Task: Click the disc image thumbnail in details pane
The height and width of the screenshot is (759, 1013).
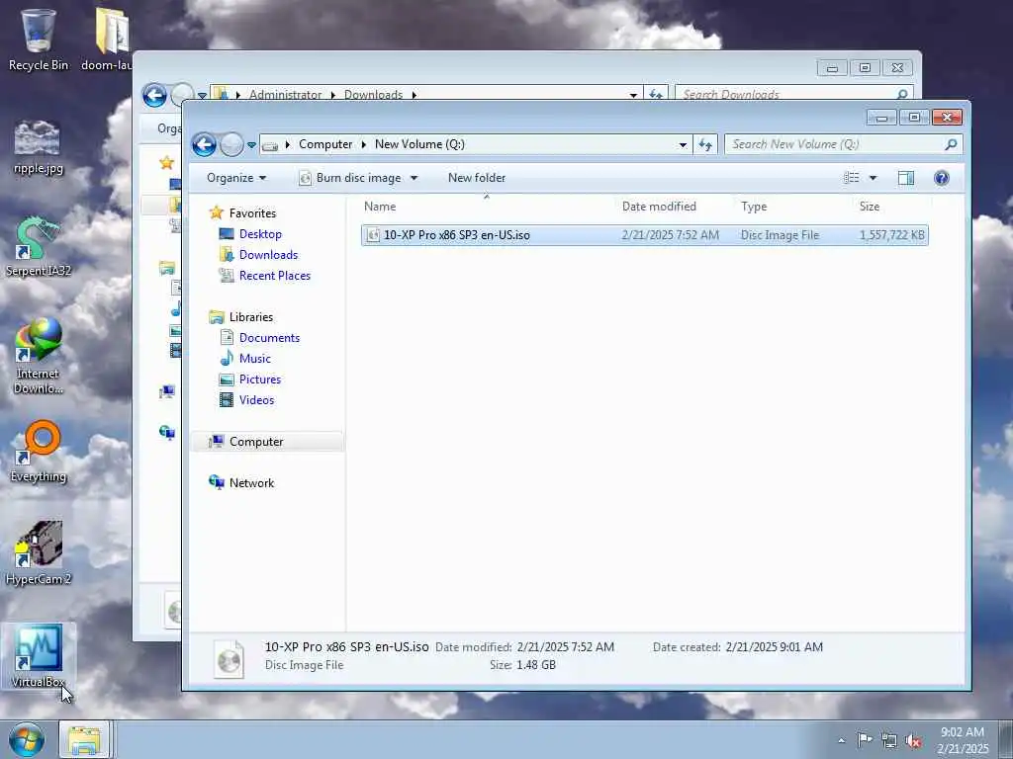Action: click(x=229, y=659)
